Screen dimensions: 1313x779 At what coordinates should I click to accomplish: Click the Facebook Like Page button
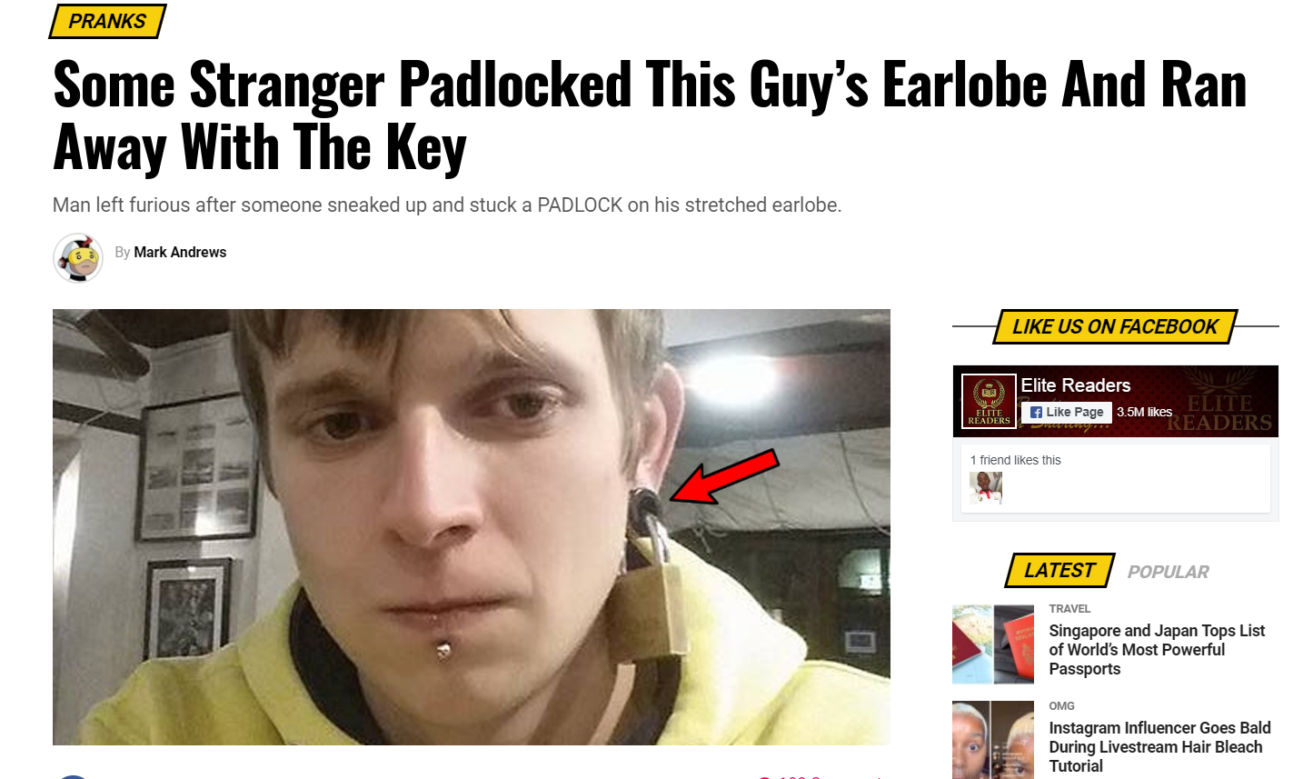point(1067,412)
